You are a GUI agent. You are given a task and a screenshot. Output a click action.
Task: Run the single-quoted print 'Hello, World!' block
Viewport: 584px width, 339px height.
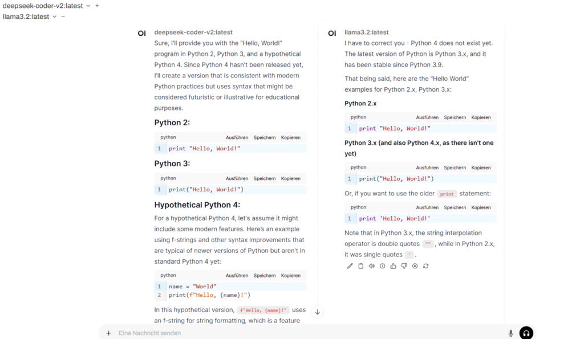pyautogui.click(x=427, y=207)
